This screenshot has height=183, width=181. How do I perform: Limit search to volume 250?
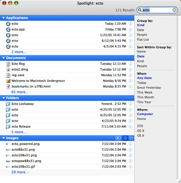140,126
